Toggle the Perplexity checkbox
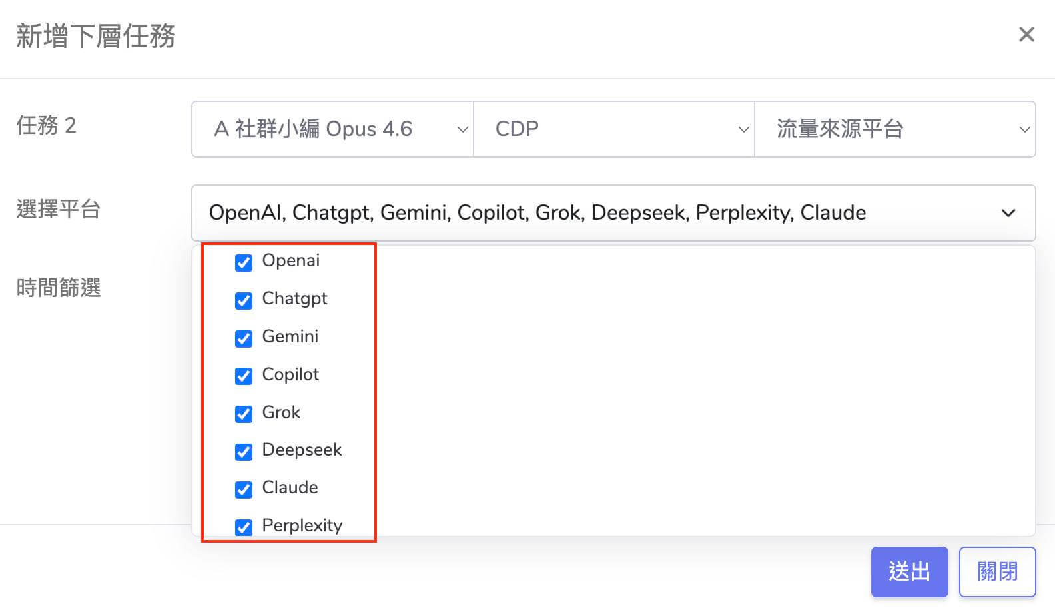The width and height of the screenshot is (1055, 614). (244, 527)
